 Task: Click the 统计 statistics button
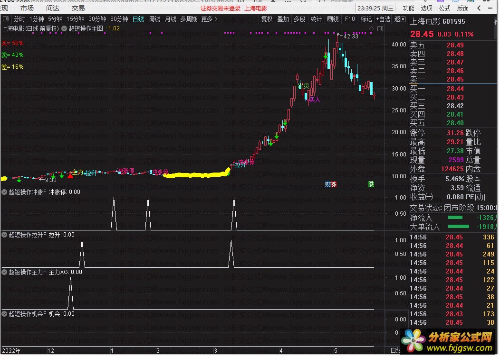coord(316,19)
